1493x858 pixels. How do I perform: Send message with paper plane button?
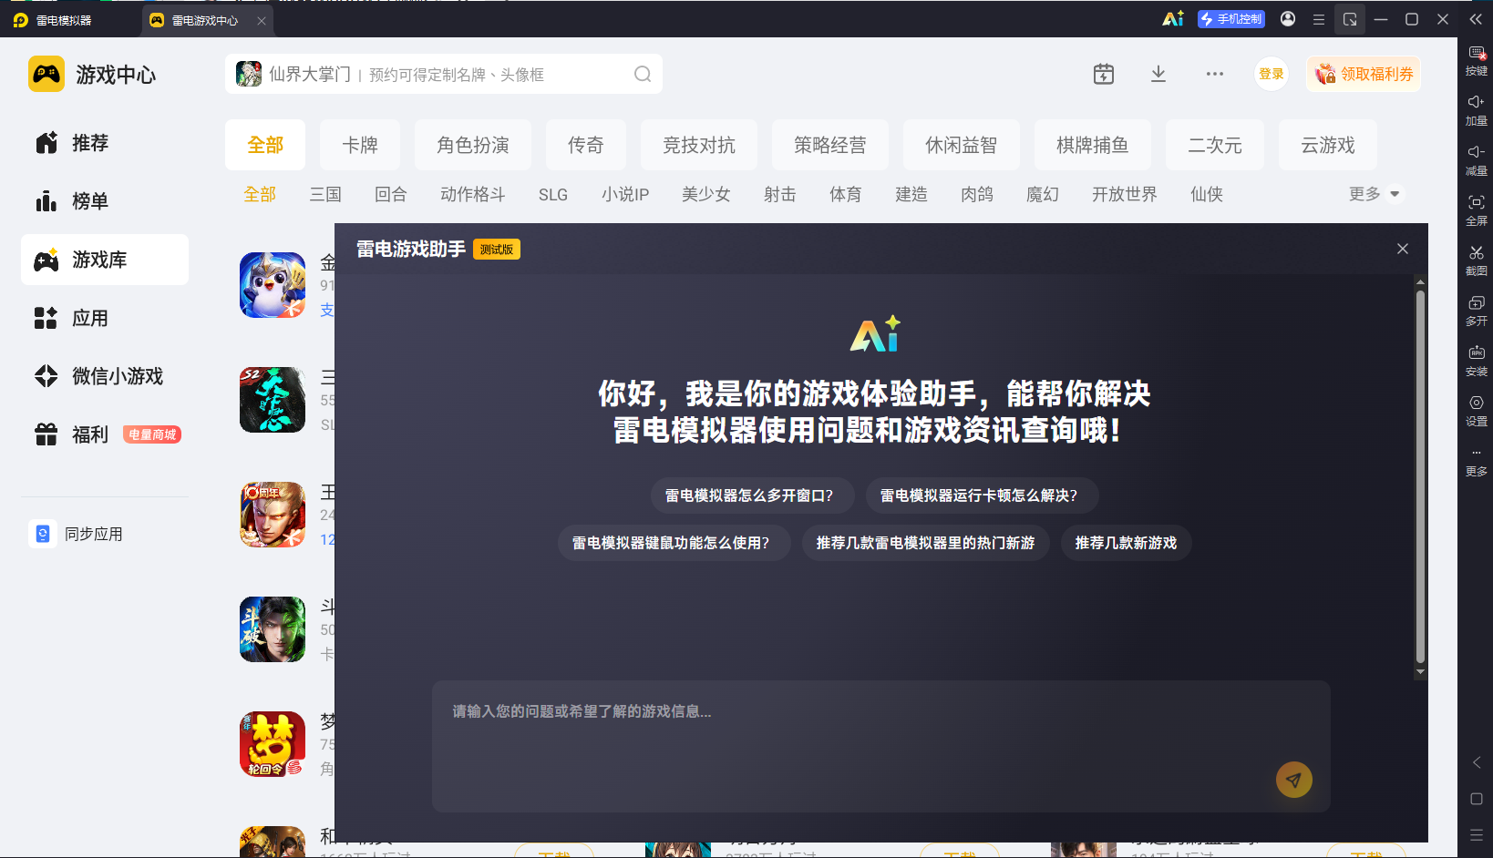1294,780
